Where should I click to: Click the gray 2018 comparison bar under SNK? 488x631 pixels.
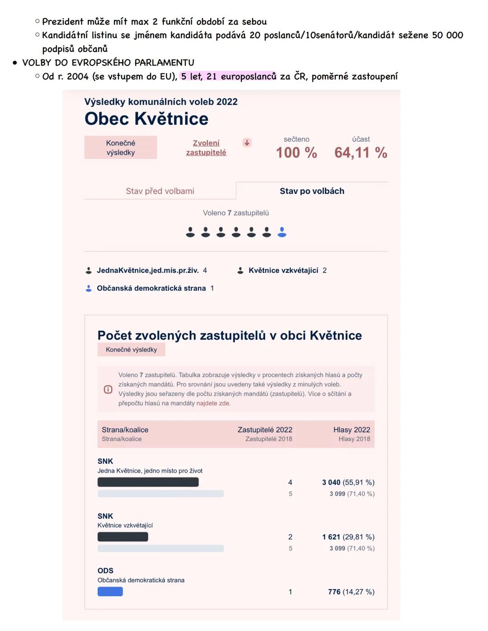pyautogui.click(x=160, y=494)
